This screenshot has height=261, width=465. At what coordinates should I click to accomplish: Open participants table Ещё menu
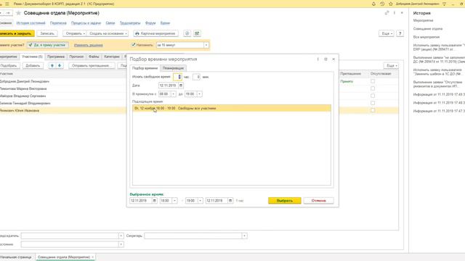(391, 65)
